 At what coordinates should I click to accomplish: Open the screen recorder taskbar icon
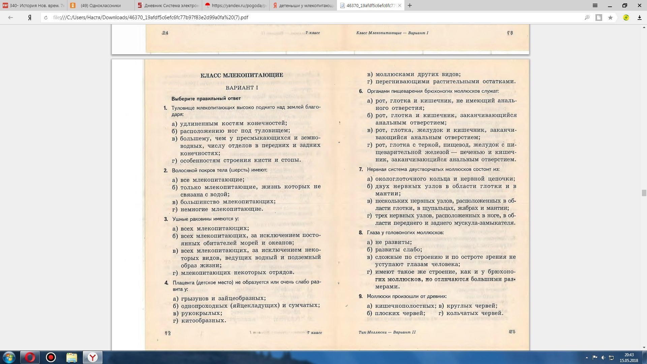click(51, 357)
